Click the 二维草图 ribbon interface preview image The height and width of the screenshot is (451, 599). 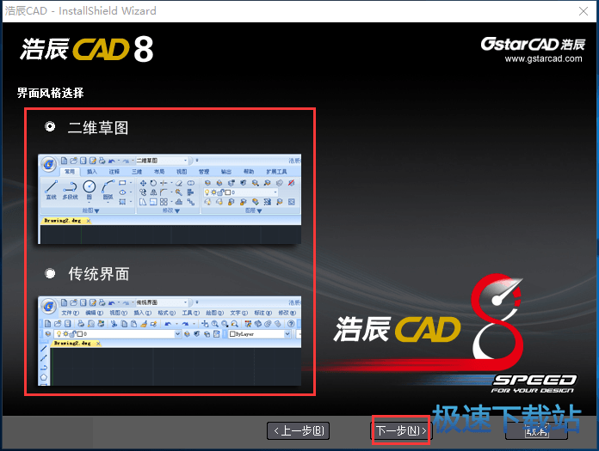tap(170, 198)
